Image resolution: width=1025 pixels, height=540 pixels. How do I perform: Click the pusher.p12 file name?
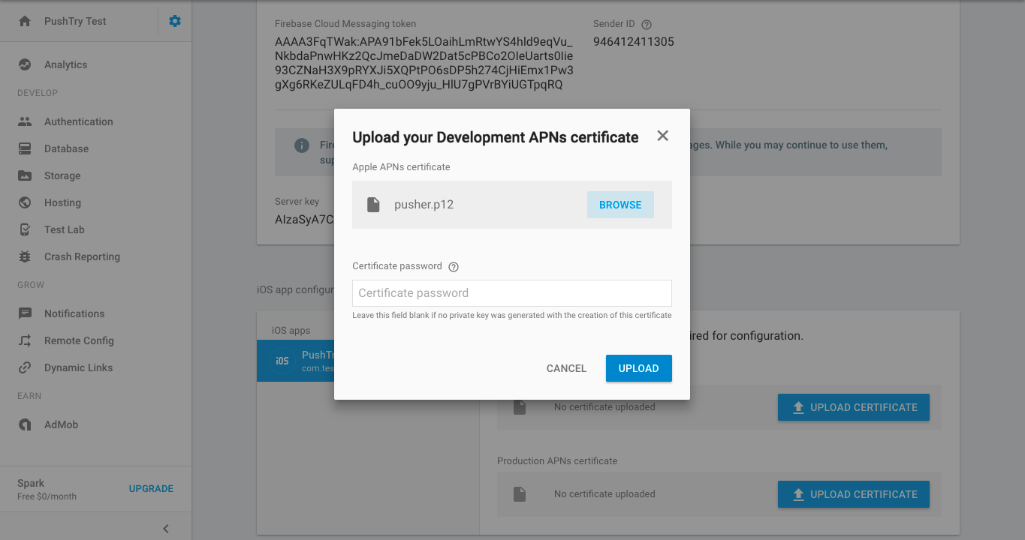pyautogui.click(x=424, y=205)
